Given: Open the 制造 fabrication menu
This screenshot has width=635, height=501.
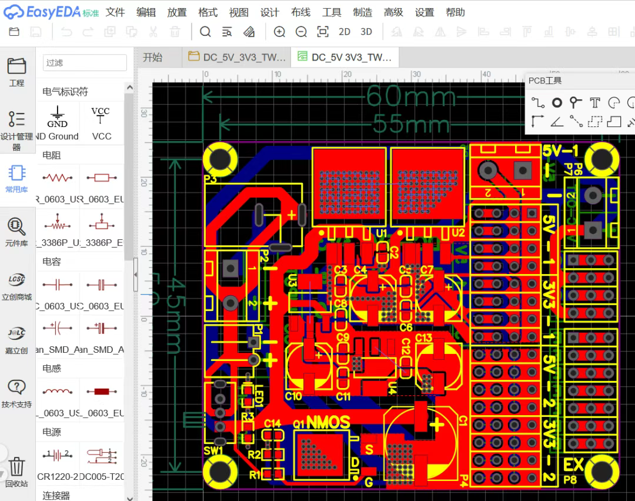Looking at the screenshot, I should pos(362,12).
